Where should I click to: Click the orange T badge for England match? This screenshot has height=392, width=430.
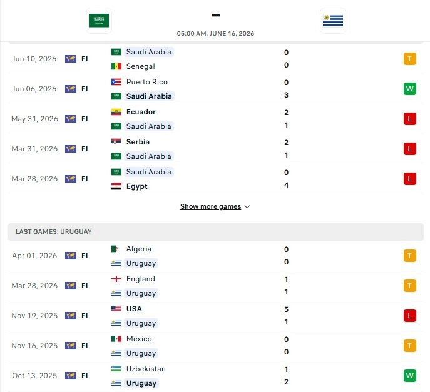coord(410,286)
